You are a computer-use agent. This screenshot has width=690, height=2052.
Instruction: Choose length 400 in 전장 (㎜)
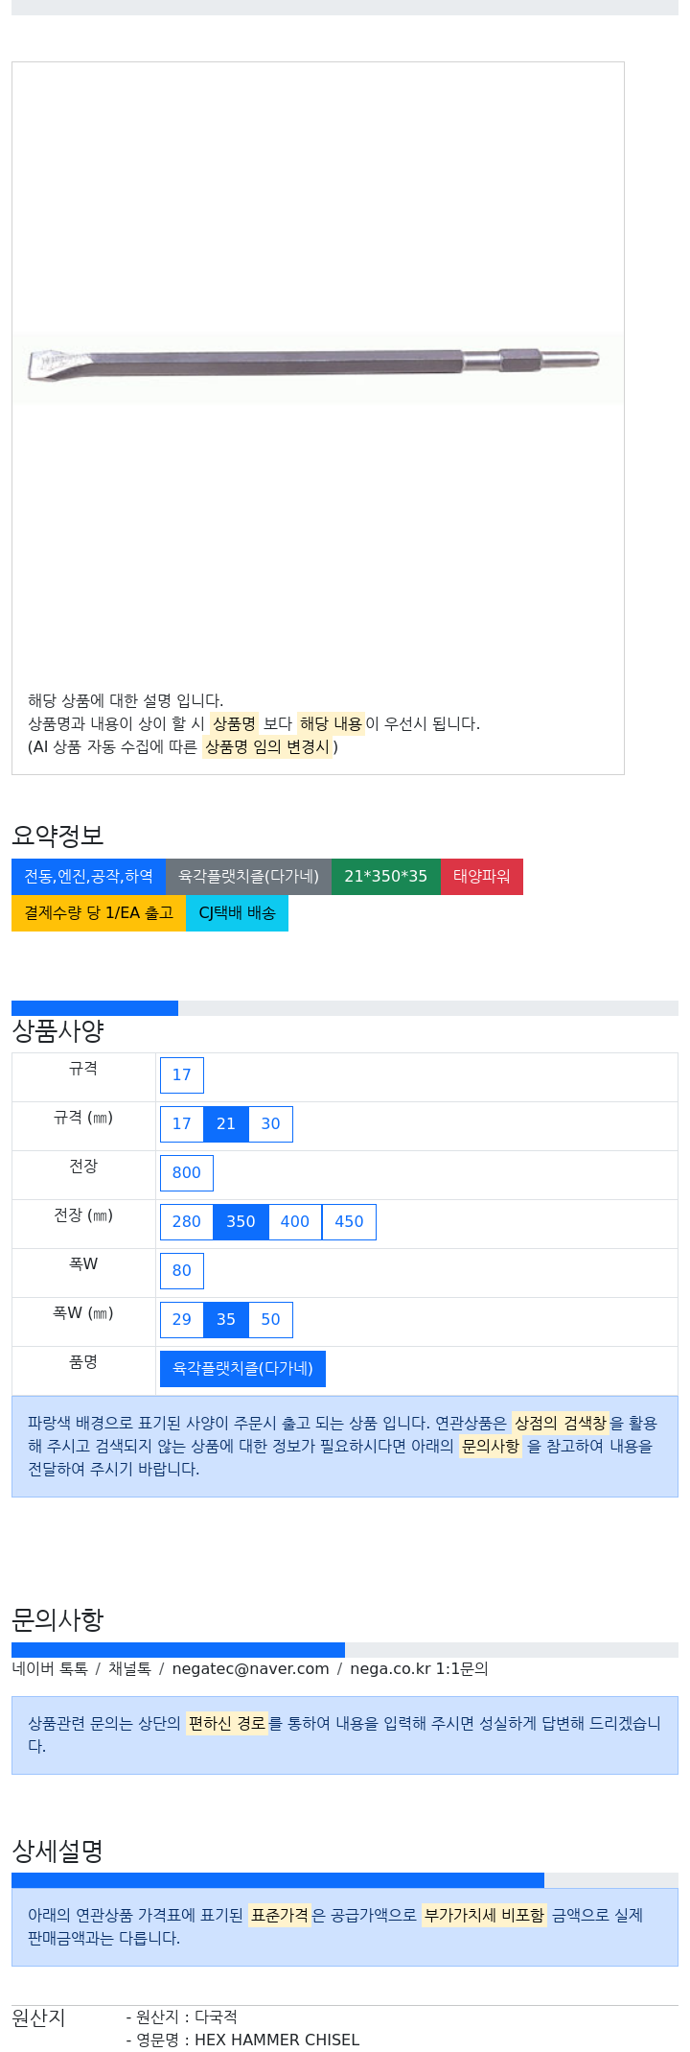pos(295,1222)
